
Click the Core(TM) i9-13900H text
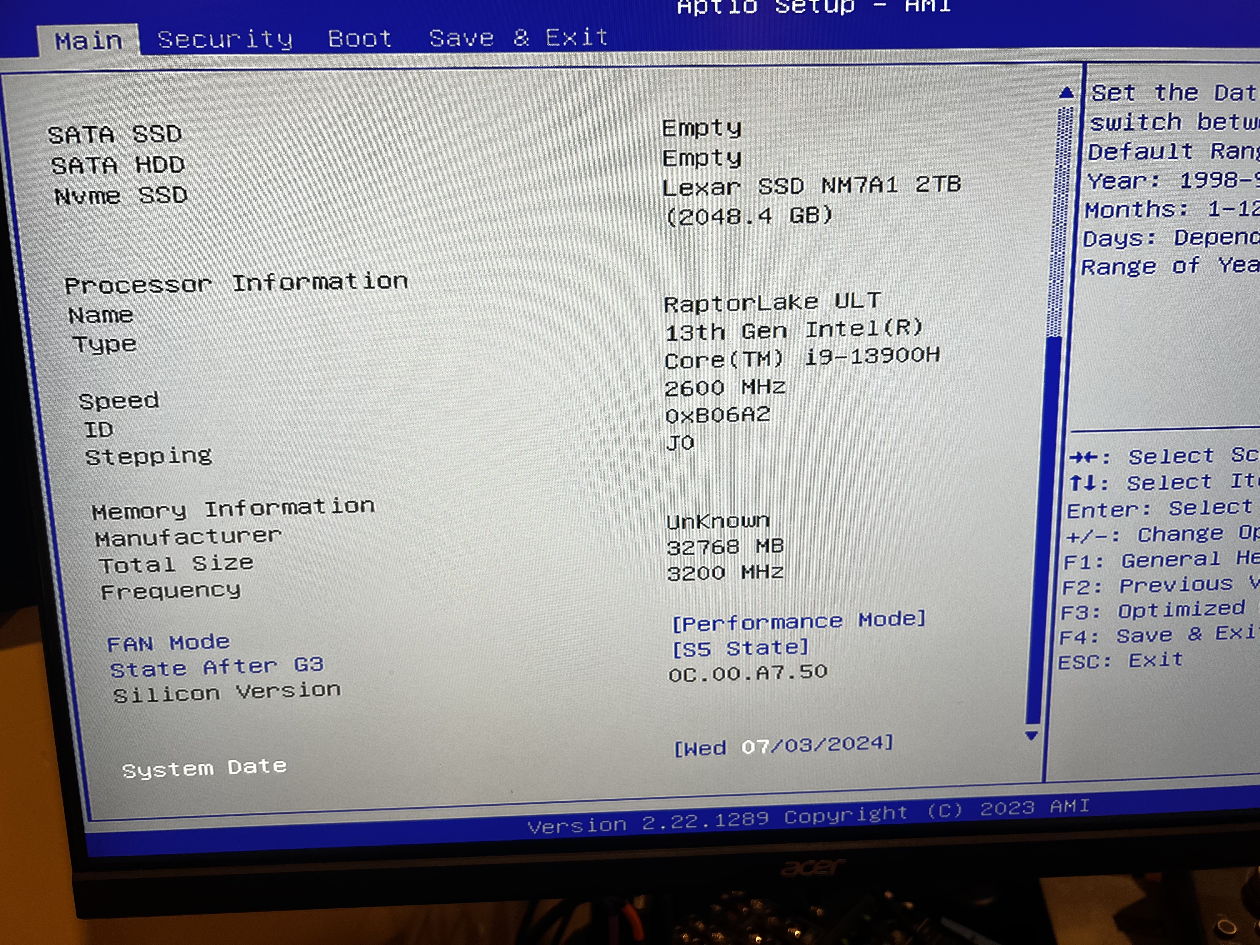[x=802, y=358]
